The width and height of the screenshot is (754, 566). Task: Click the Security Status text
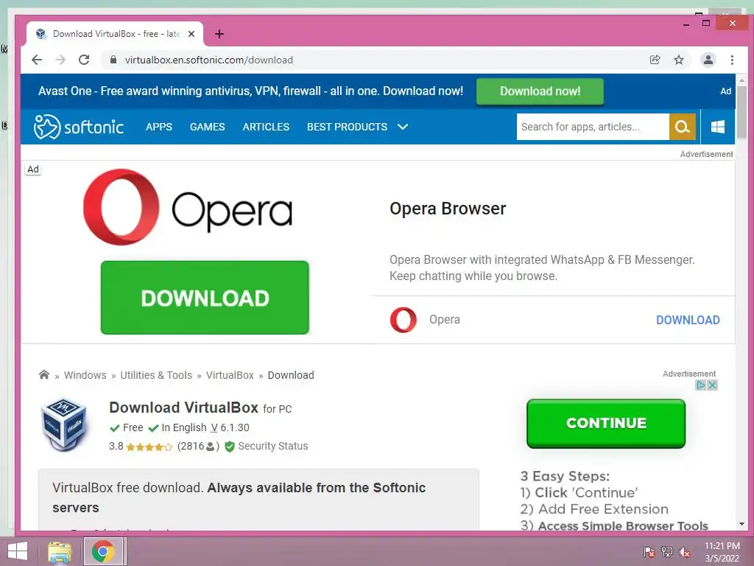click(273, 446)
